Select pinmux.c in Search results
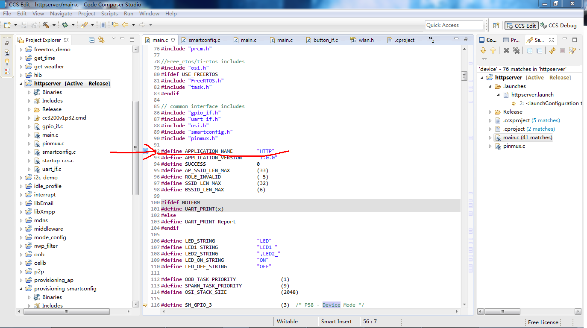The height and width of the screenshot is (328, 587). point(515,146)
